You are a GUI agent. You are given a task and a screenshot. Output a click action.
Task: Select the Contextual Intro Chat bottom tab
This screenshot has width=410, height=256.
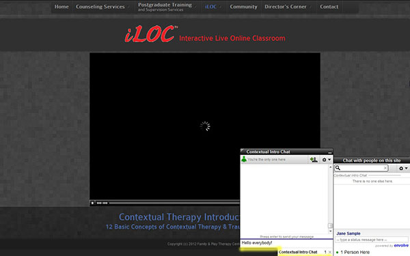pyautogui.click(x=298, y=252)
